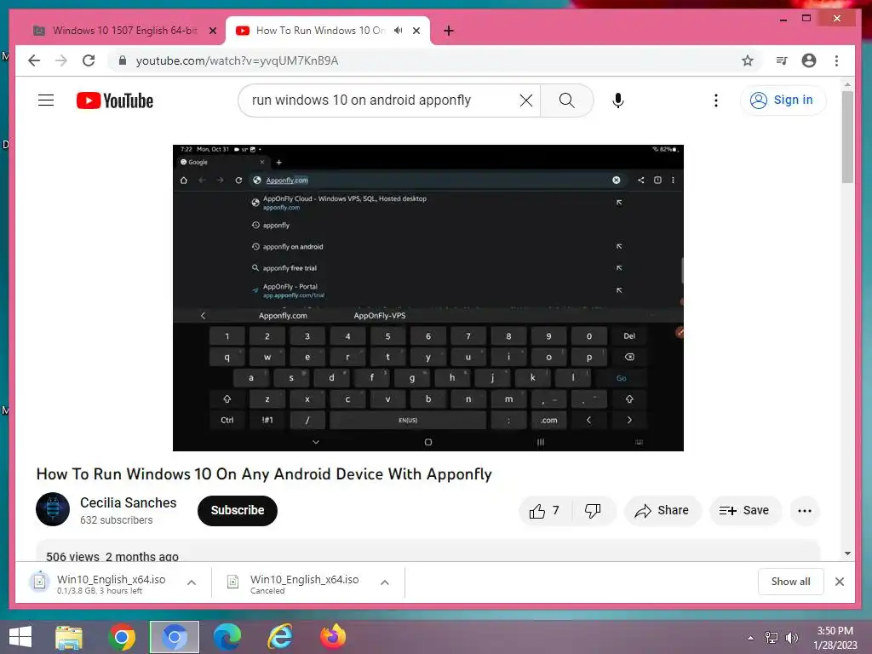This screenshot has width=872, height=654.
Task: Click the Sign in button
Action: (783, 100)
